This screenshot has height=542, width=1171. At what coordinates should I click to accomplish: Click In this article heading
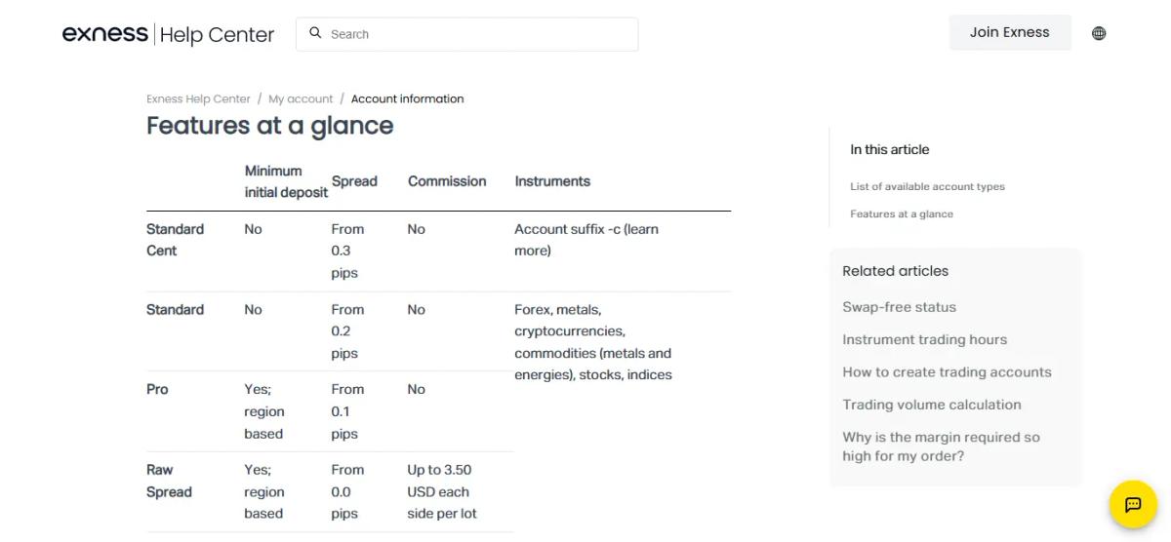pyautogui.click(x=890, y=149)
